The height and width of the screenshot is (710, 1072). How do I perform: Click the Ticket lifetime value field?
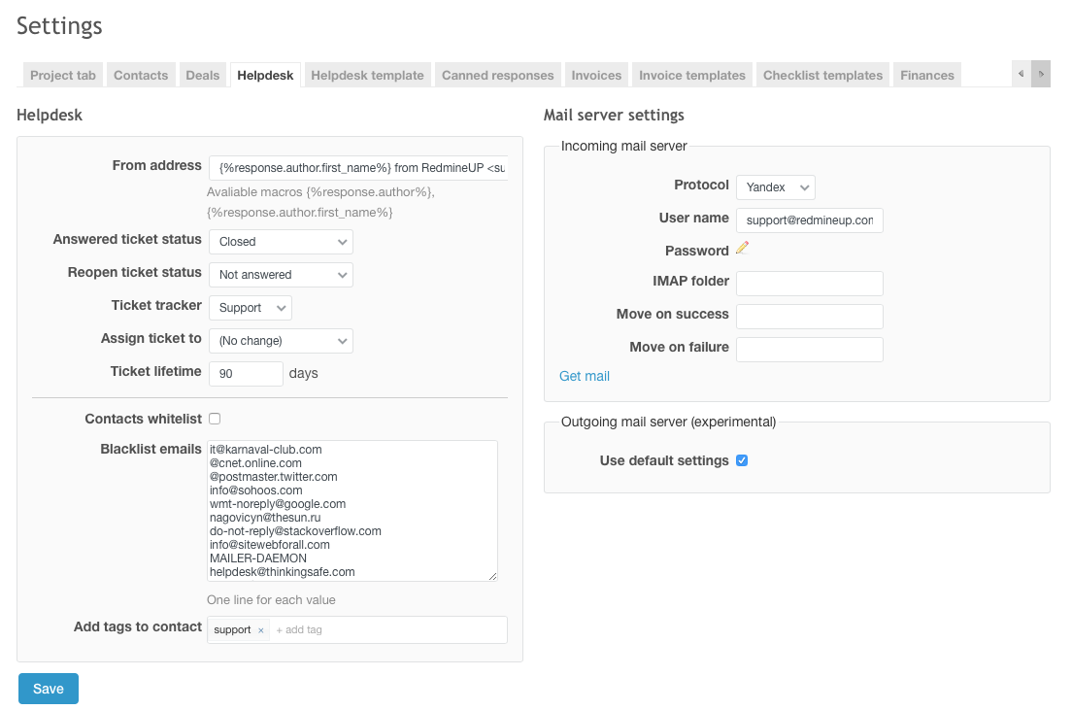(246, 373)
